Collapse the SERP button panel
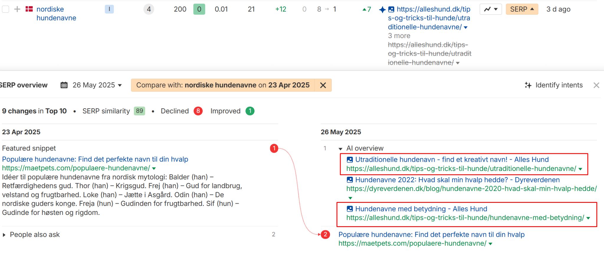Viewport: 604px width, 253px height. pyautogui.click(x=522, y=9)
